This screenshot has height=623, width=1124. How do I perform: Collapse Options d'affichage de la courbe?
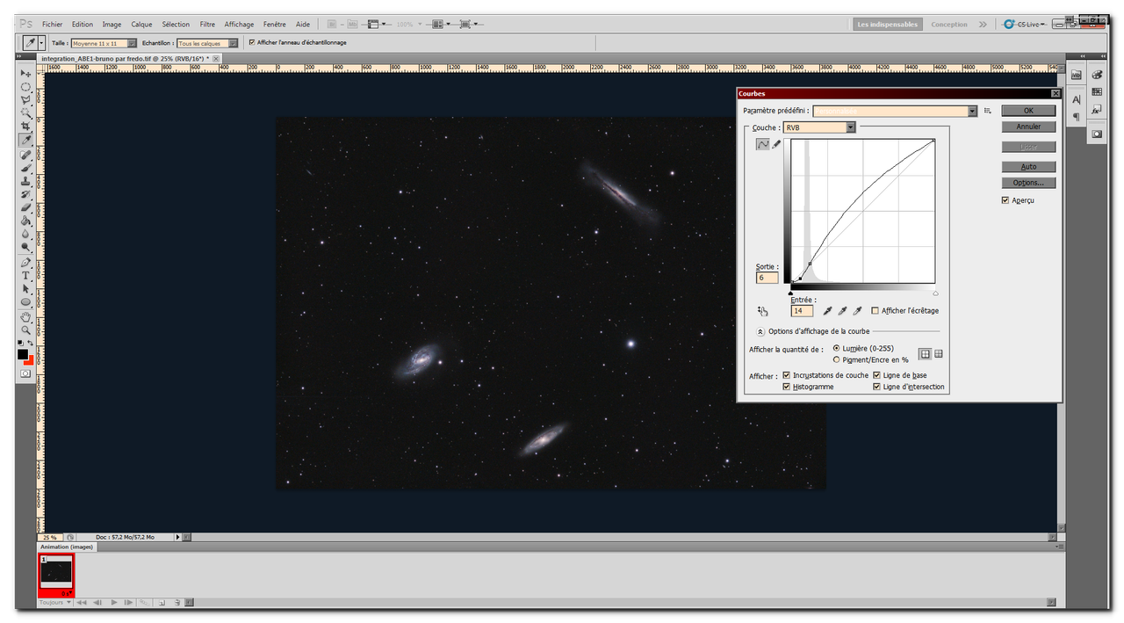pos(760,331)
